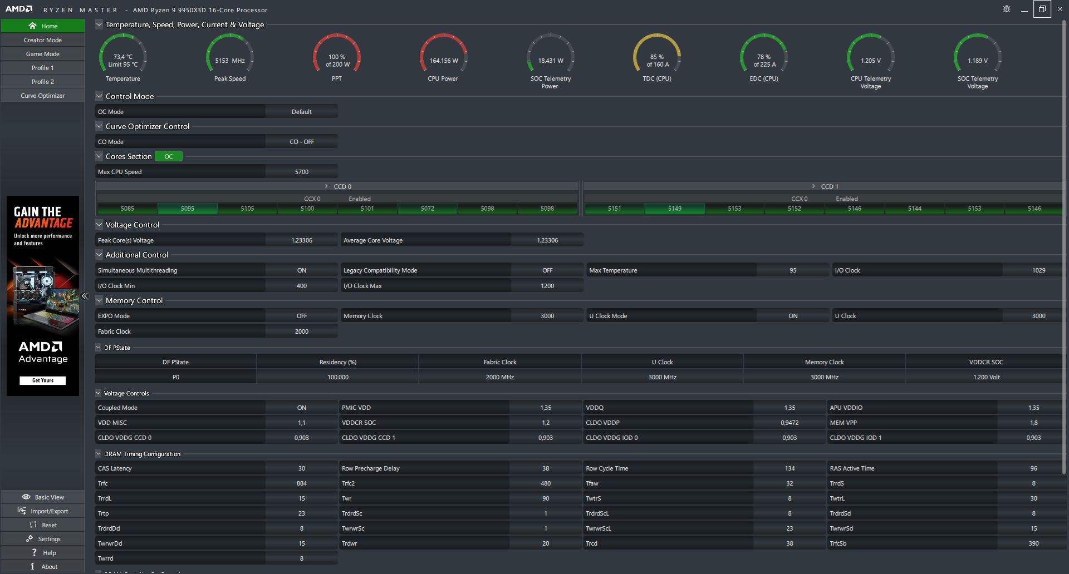1069x574 pixels.
Task: Expand the CCD 1 arrow
Action: pos(814,186)
